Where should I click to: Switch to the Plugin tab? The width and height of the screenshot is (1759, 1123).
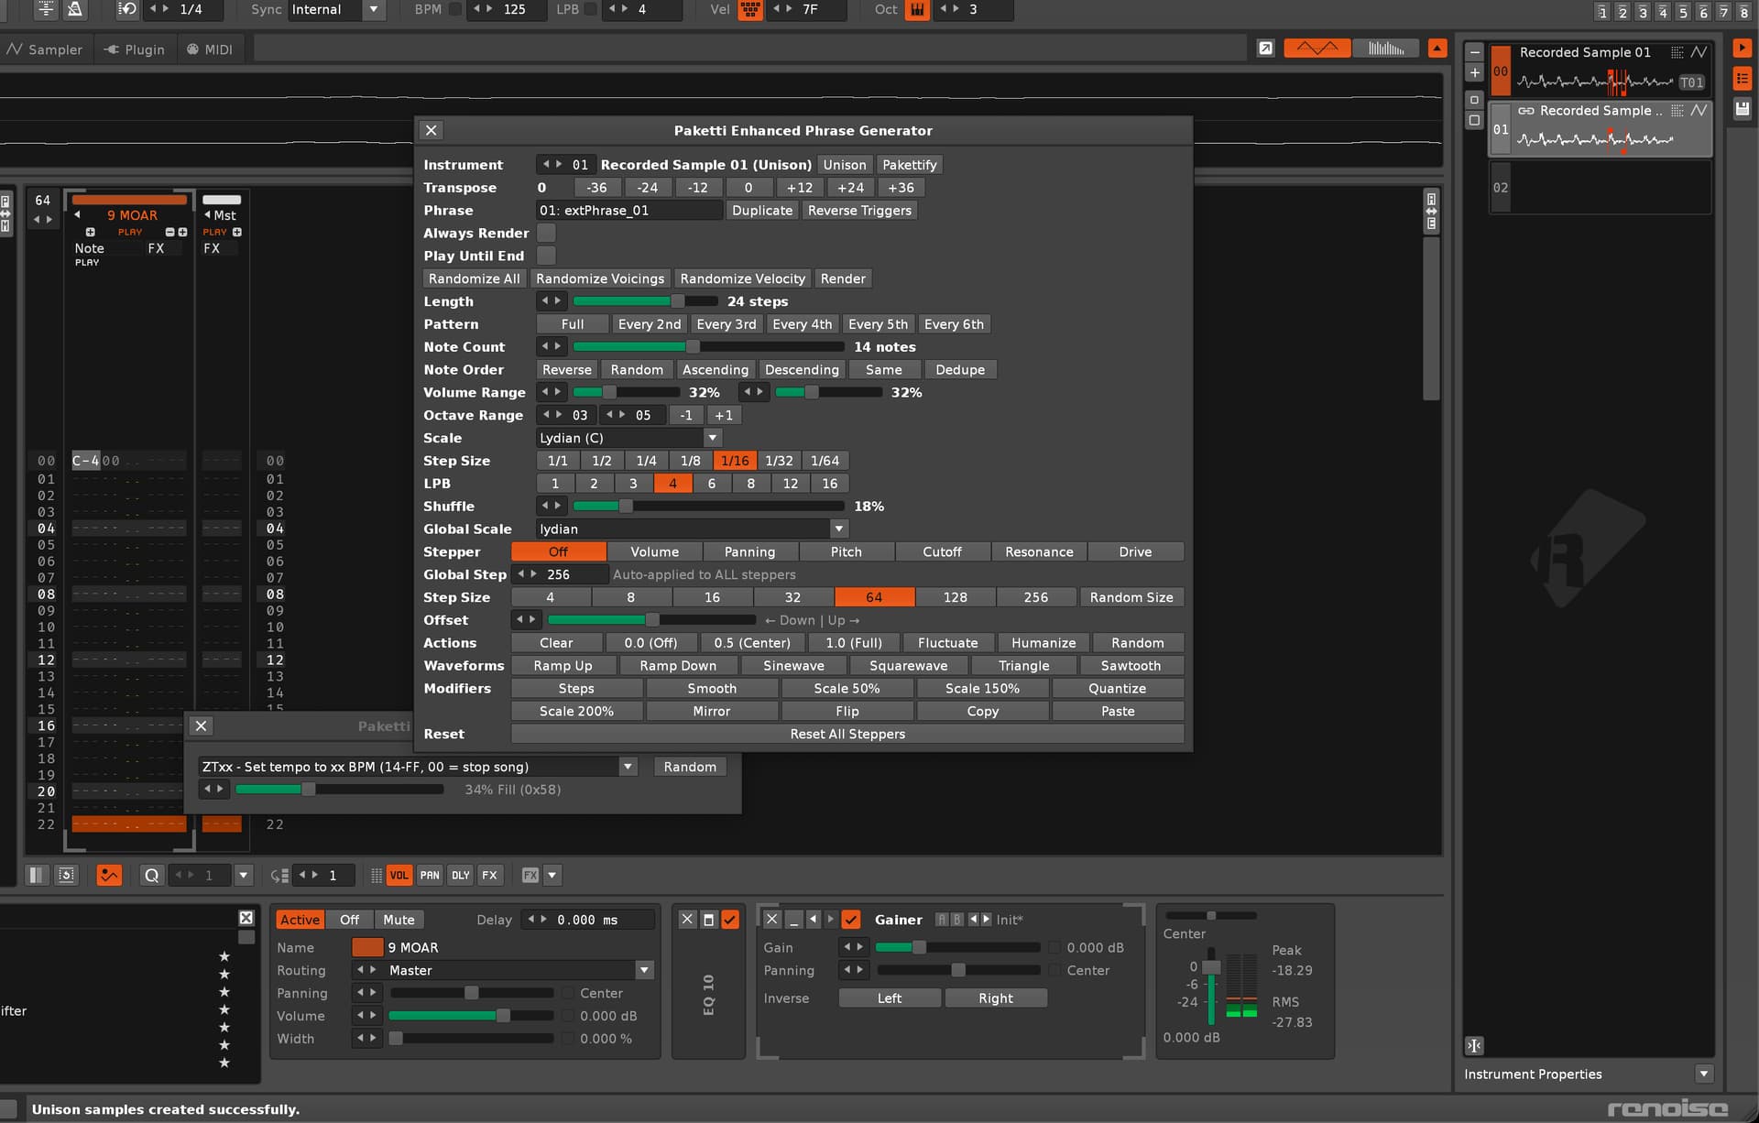(x=135, y=49)
